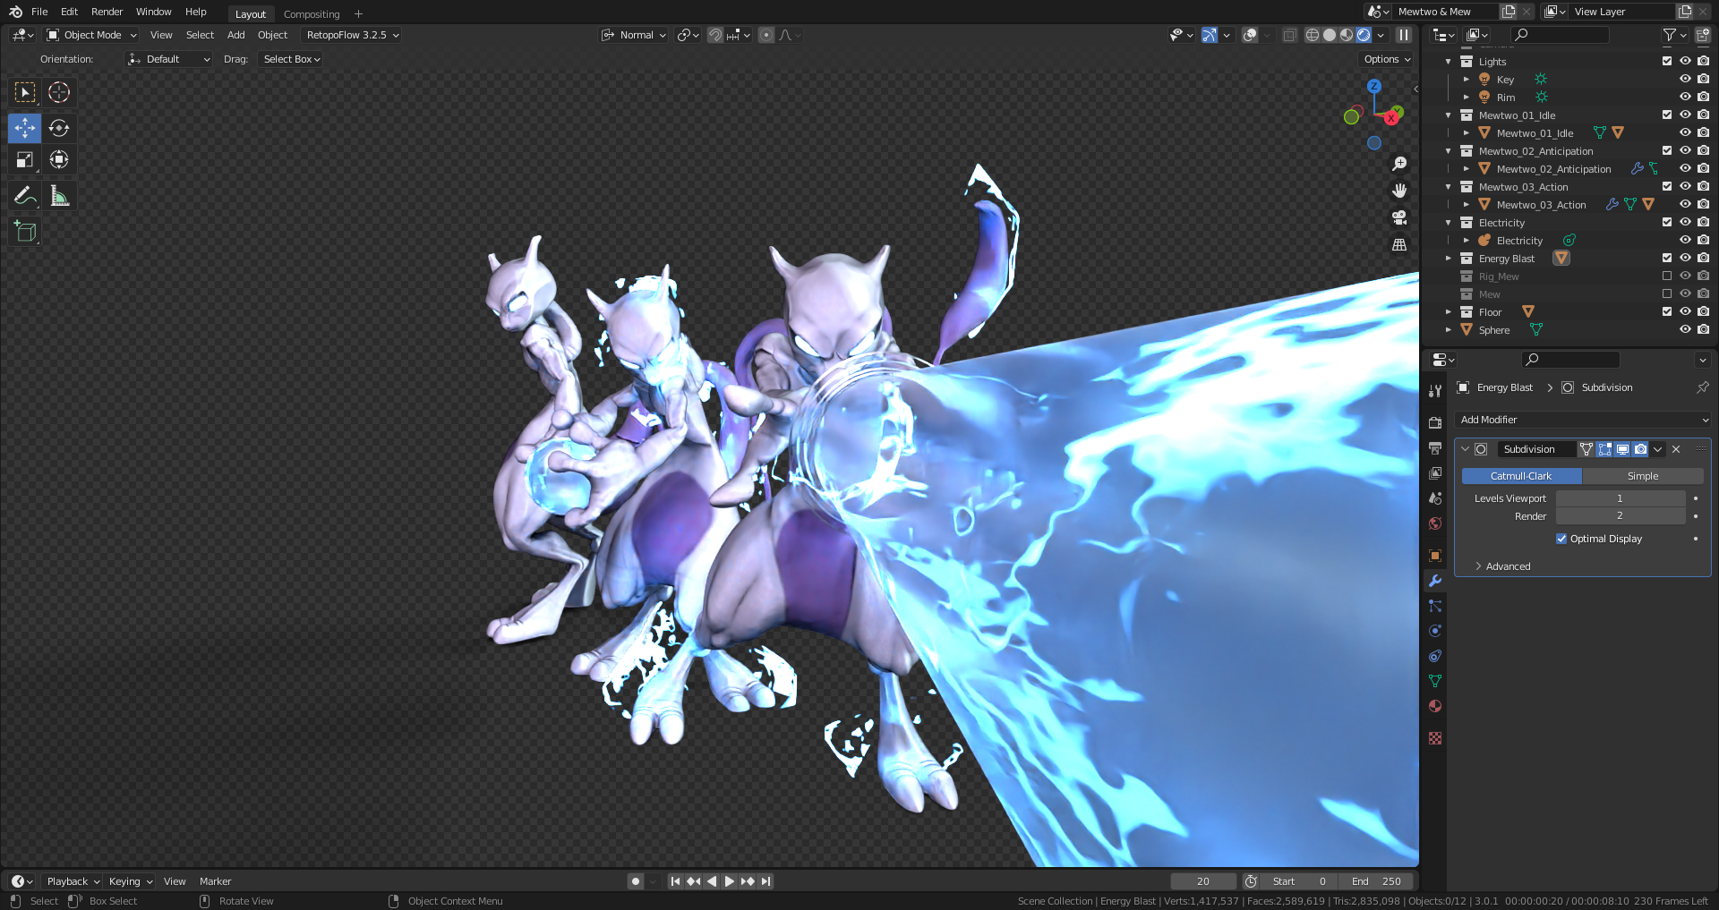Exclude Lights collection via its checkbox
Image resolution: width=1719 pixels, height=910 pixels.
(x=1667, y=61)
